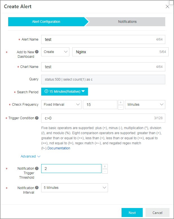Open the Minutes unit dropdown
Screen dimensions: 174x219
[145, 105]
